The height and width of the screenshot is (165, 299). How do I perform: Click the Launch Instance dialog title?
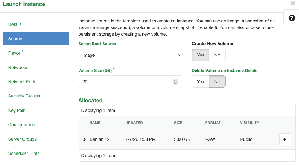point(24,4)
